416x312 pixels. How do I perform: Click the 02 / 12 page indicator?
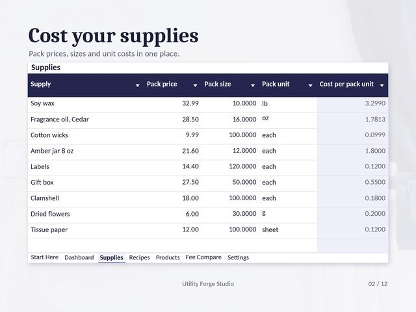click(378, 284)
